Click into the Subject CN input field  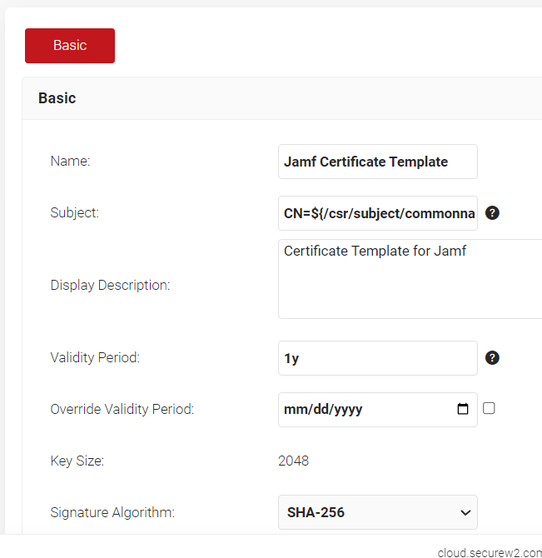[x=377, y=213]
